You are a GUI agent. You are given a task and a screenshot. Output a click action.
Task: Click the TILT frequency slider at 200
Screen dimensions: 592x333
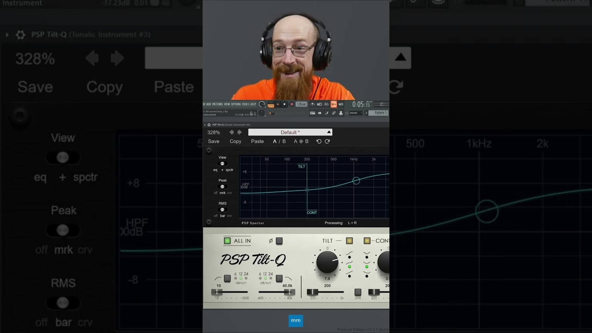[313, 292]
